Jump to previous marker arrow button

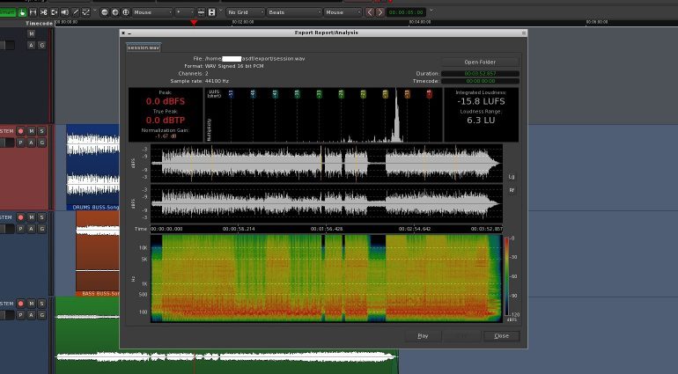(x=370, y=12)
